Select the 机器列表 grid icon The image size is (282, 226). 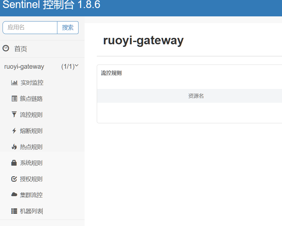click(x=14, y=211)
